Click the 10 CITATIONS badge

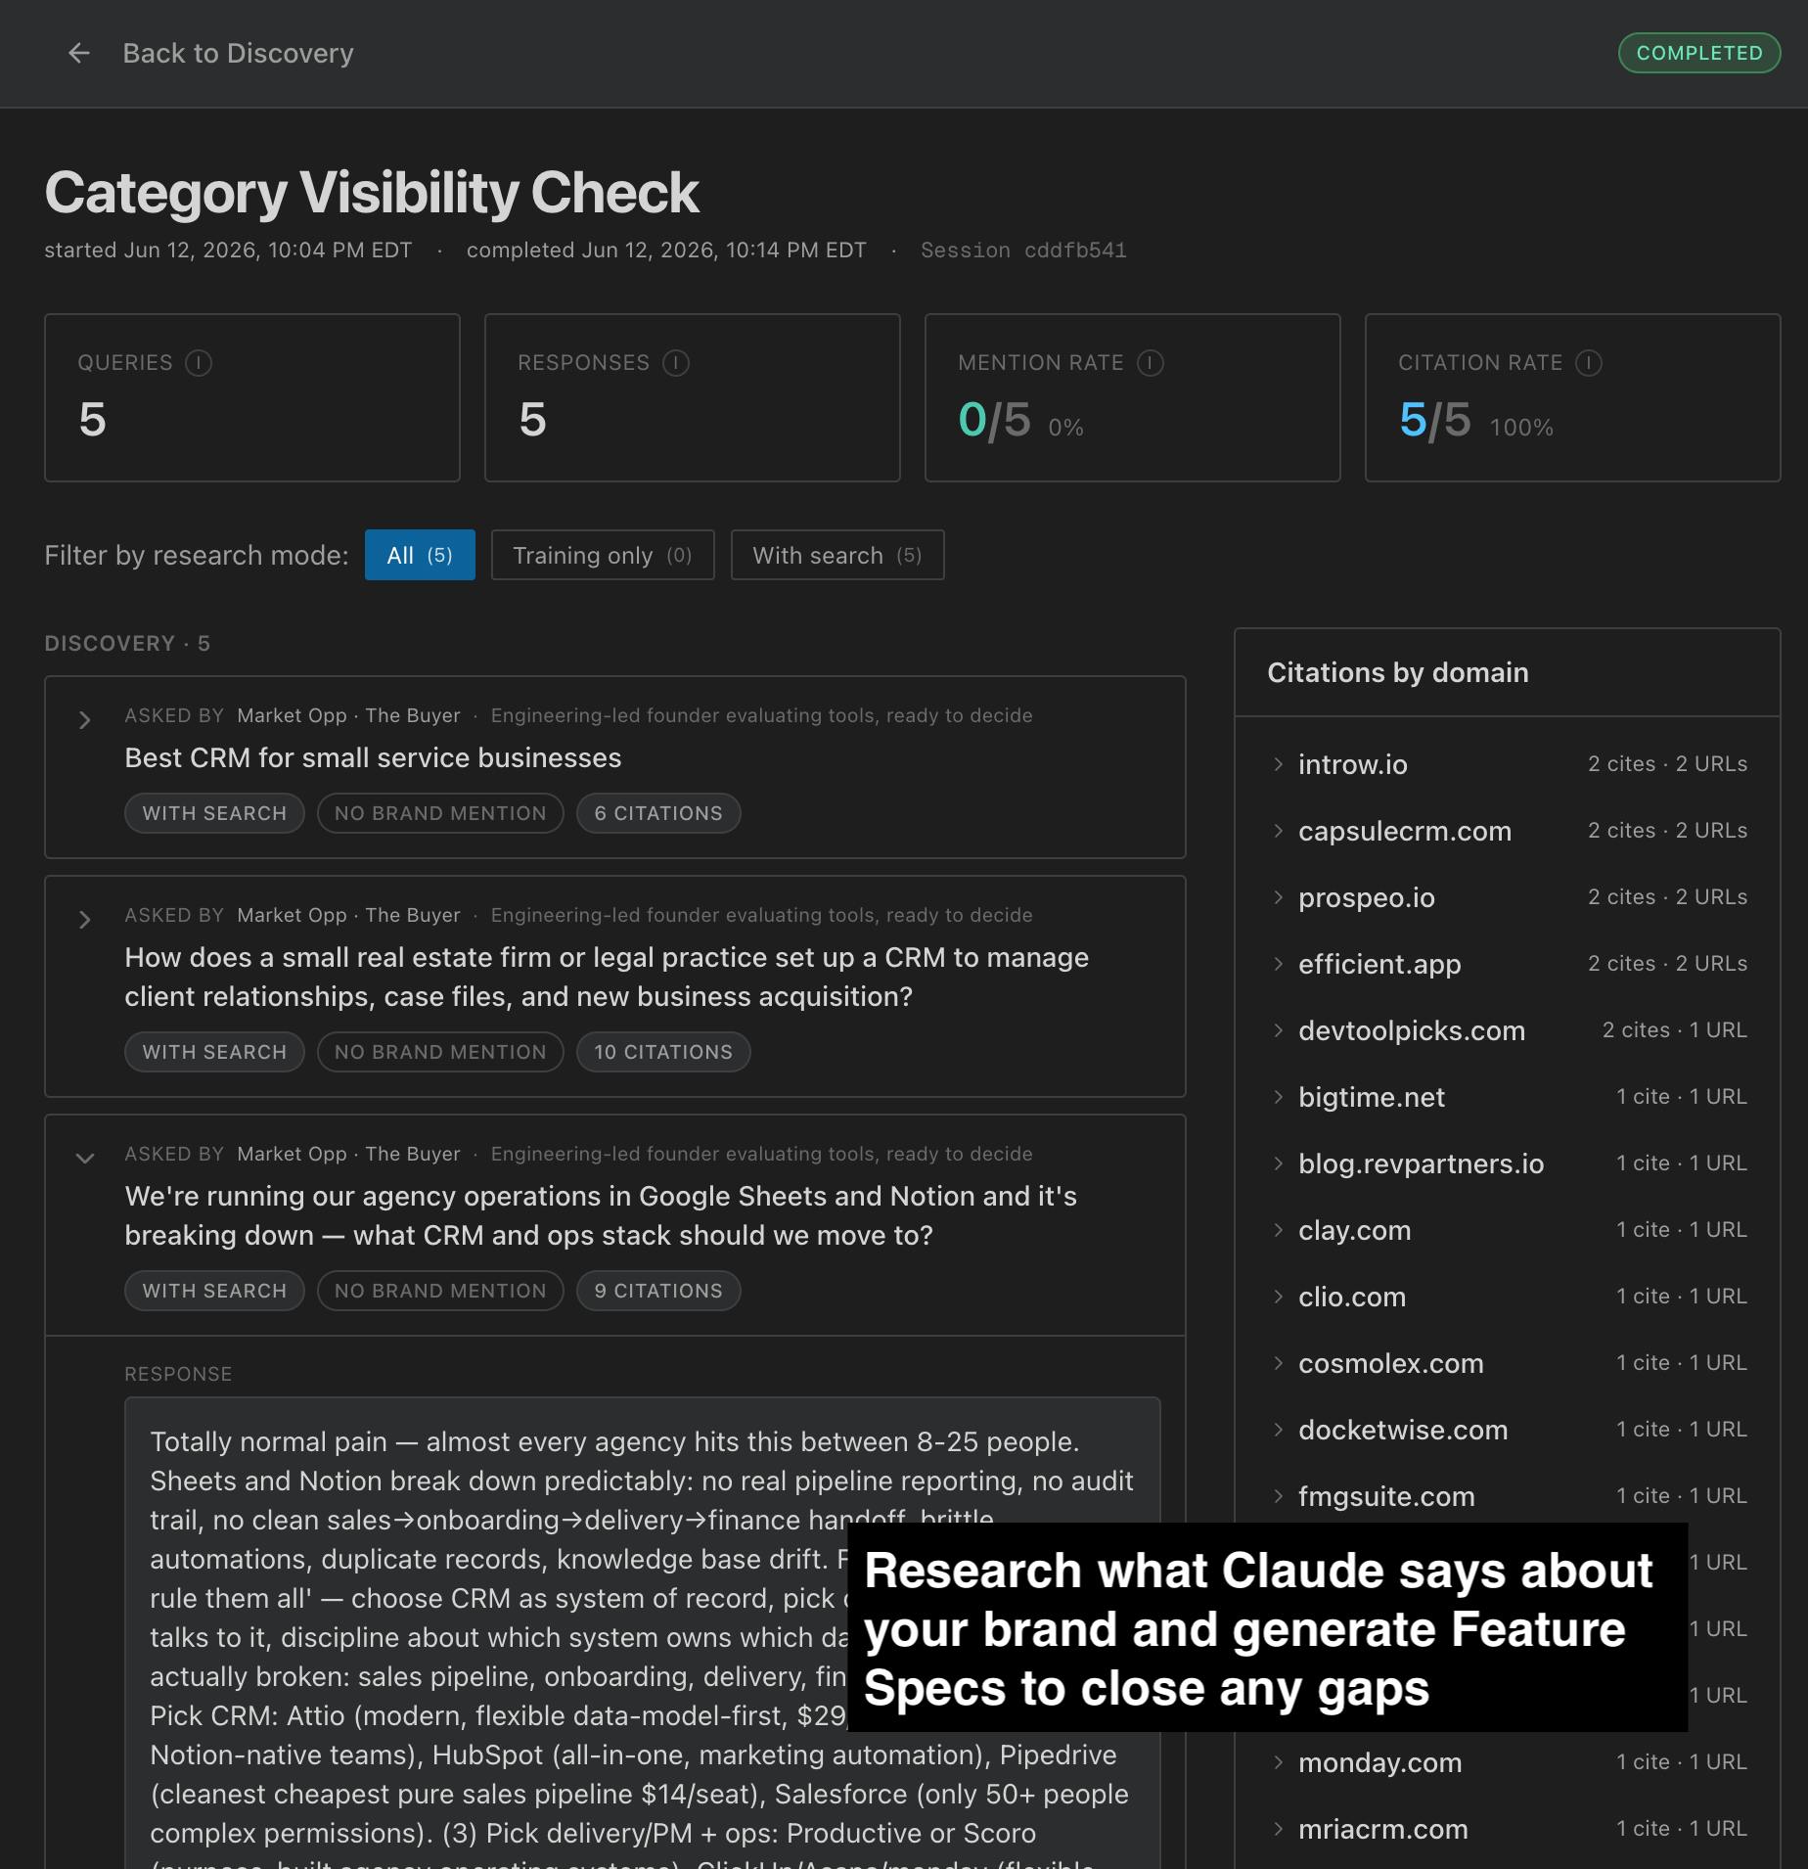pos(663,1052)
